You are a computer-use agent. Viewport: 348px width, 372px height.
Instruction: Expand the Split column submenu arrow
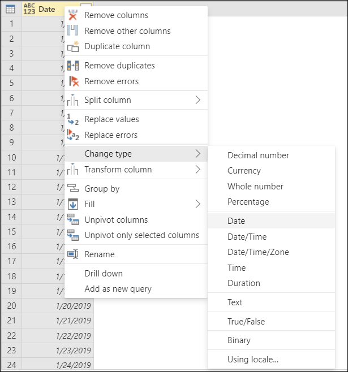pyautogui.click(x=198, y=100)
